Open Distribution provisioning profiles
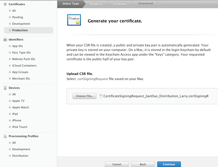 point(20,156)
